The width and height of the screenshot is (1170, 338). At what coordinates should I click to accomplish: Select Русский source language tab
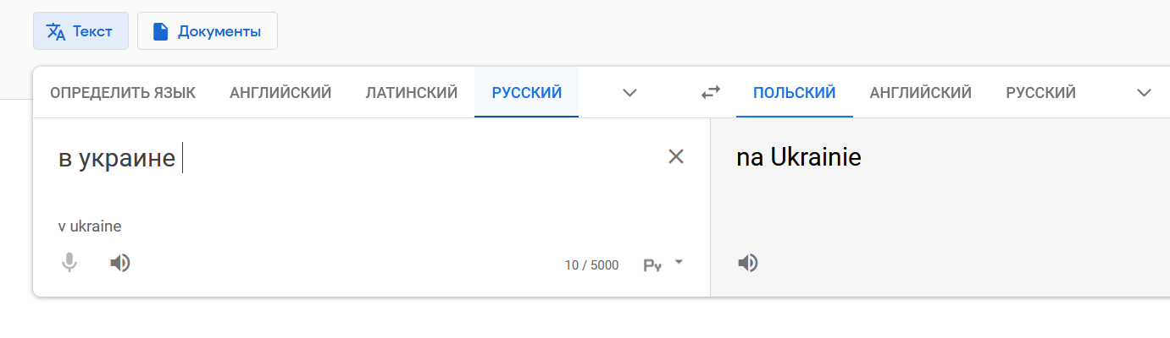(527, 93)
